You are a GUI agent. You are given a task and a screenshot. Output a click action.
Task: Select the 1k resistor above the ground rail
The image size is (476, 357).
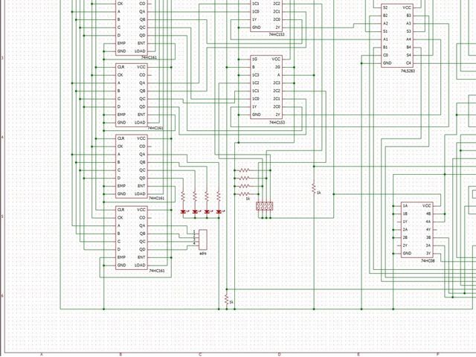[226, 300]
